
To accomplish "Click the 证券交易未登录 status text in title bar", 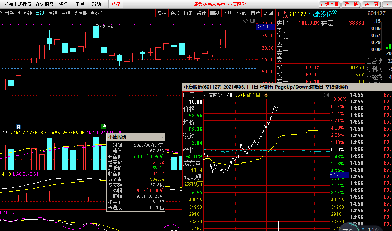I will [x=210, y=4].
